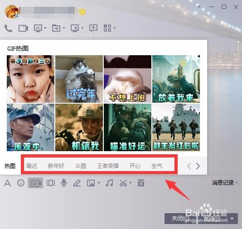Pick the 过完年 fat cat GIF
Viewport: 242px width, 229px height.
(x=79, y=79)
